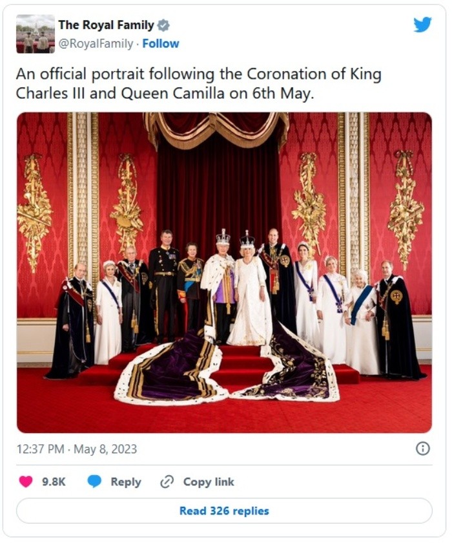Click the 9.8K likes count
Screen dimensions: 452x543
point(54,482)
